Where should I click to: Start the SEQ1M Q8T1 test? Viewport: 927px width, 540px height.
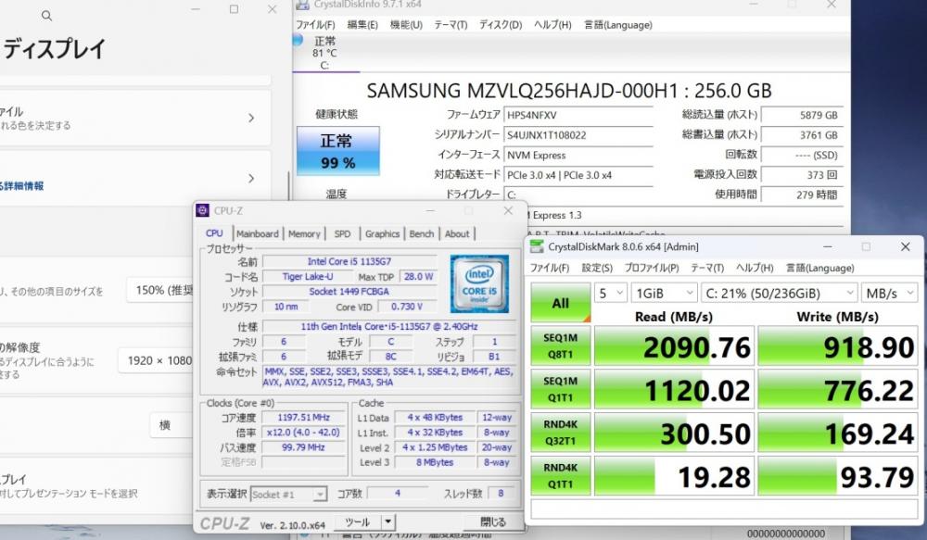click(x=561, y=346)
